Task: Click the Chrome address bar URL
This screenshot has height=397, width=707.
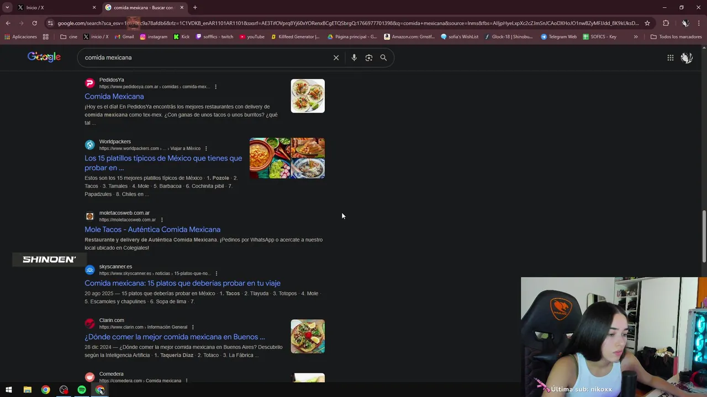Action: point(348,23)
